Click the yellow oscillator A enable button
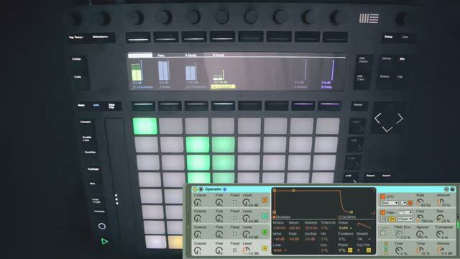Image resolution: width=460 pixels, height=259 pixels. (264, 248)
